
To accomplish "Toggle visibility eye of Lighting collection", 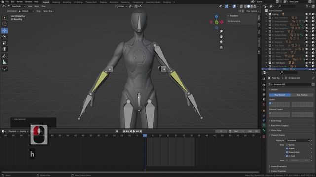I will pyautogui.click(x=310, y=14).
